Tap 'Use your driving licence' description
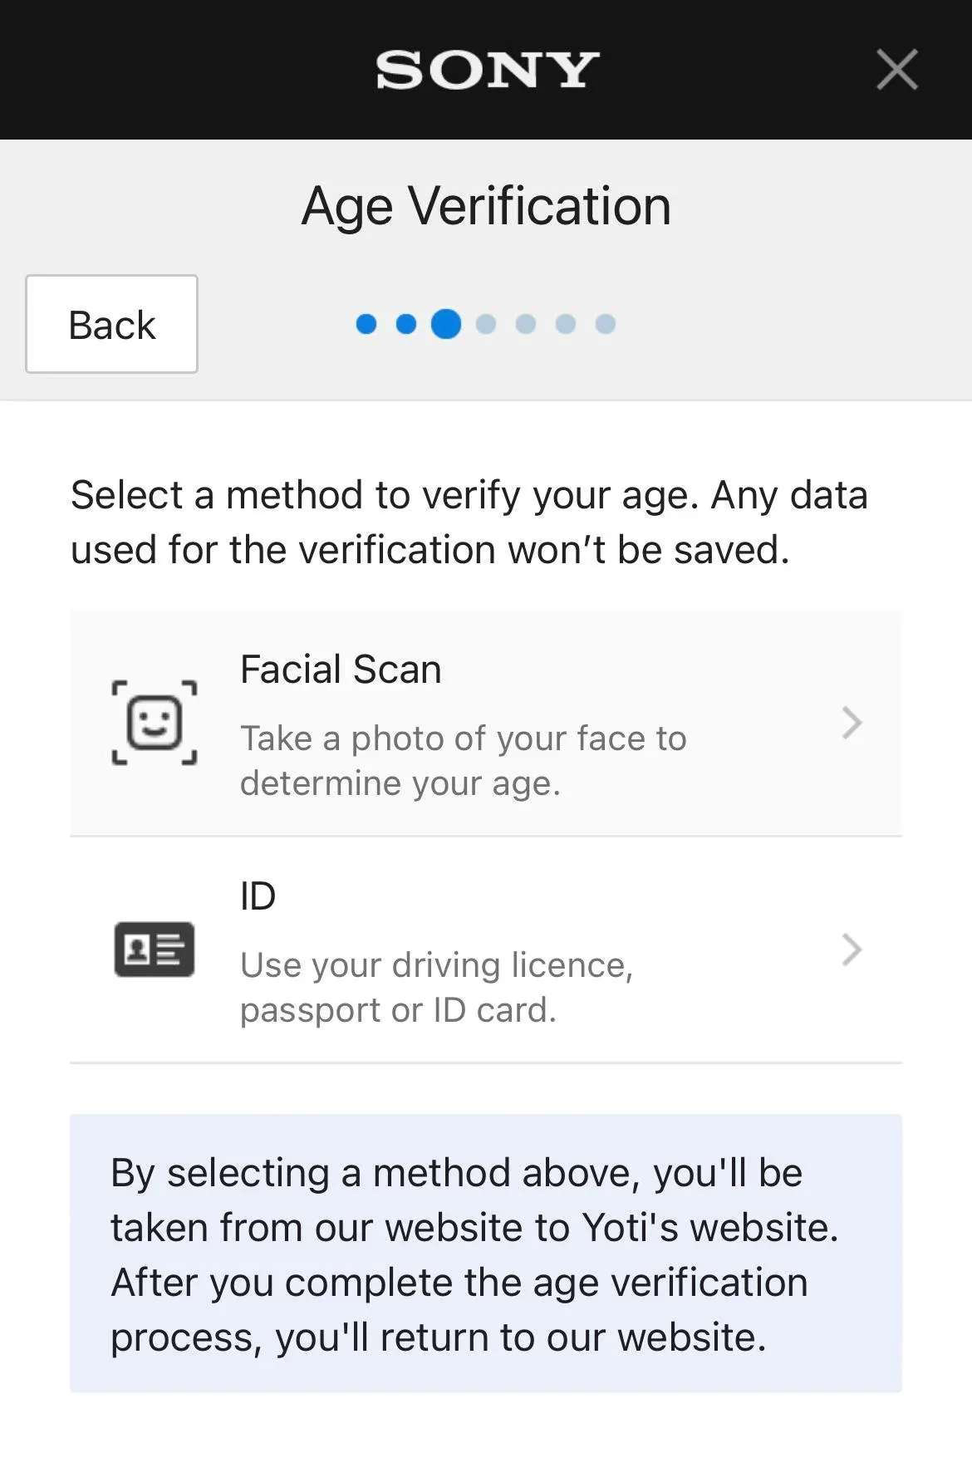This screenshot has height=1477, width=972. (437, 988)
